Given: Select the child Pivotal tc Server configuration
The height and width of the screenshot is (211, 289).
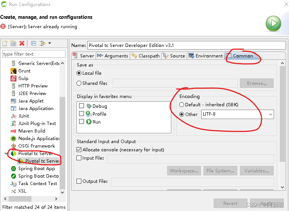Looking at the screenshot, I should coord(39,161).
